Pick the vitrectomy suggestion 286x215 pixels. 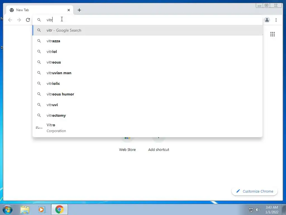pyautogui.click(x=147, y=115)
